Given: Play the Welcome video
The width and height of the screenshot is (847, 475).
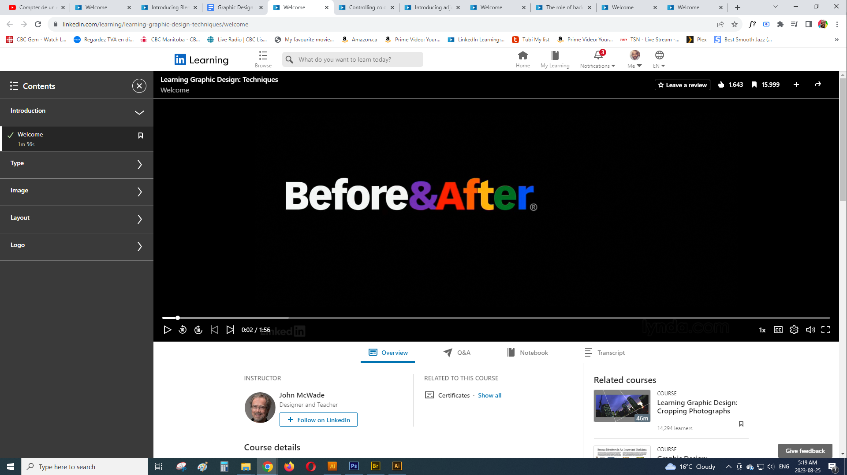Looking at the screenshot, I should 167,330.
